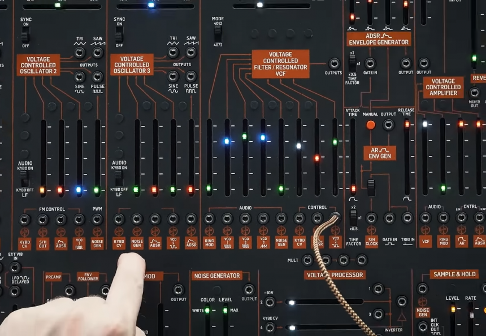Click the VCF KYBD CV control jack
Screen dimensions: 486x336
tap(299, 219)
